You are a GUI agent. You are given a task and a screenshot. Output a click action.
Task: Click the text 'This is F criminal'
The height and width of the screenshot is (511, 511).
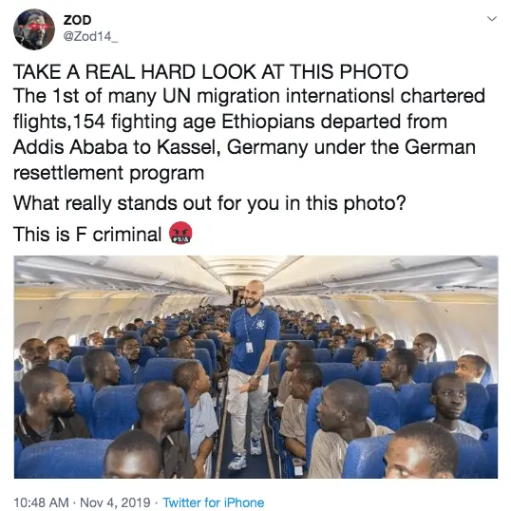pyautogui.click(x=87, y=234)
